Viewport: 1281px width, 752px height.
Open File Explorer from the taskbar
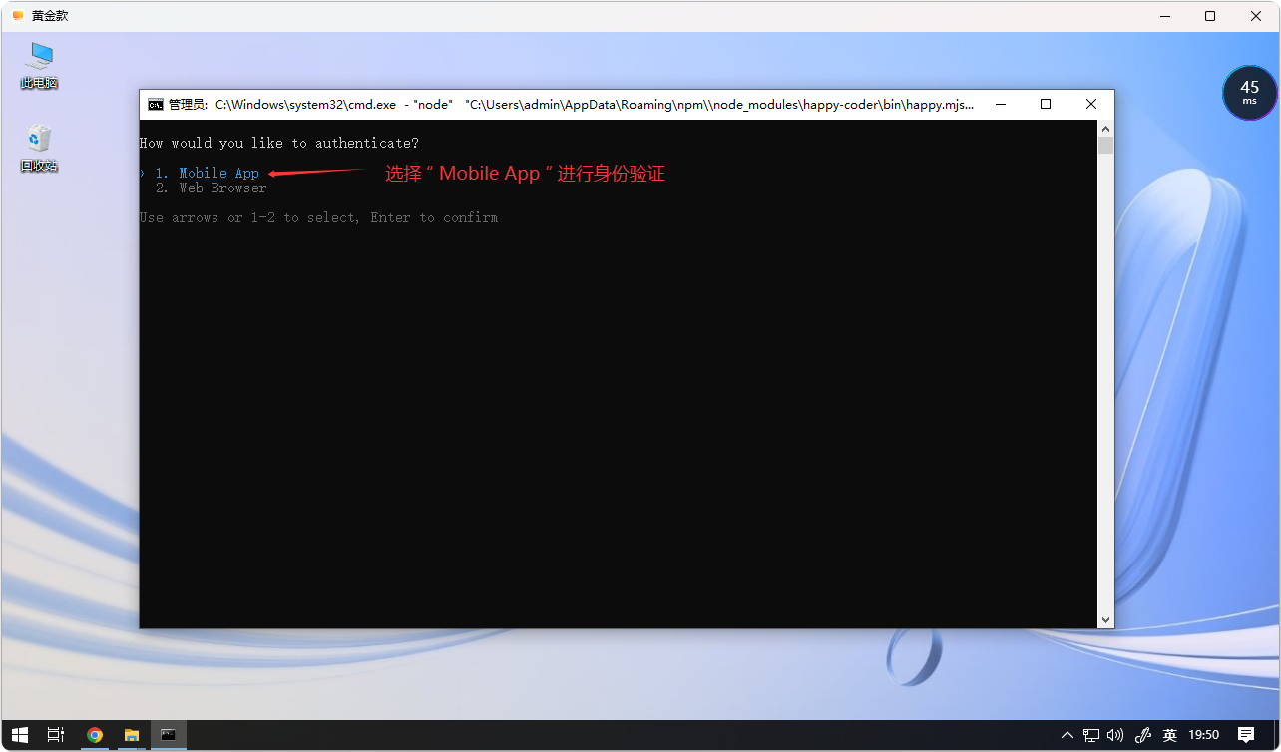coord(131,735)
